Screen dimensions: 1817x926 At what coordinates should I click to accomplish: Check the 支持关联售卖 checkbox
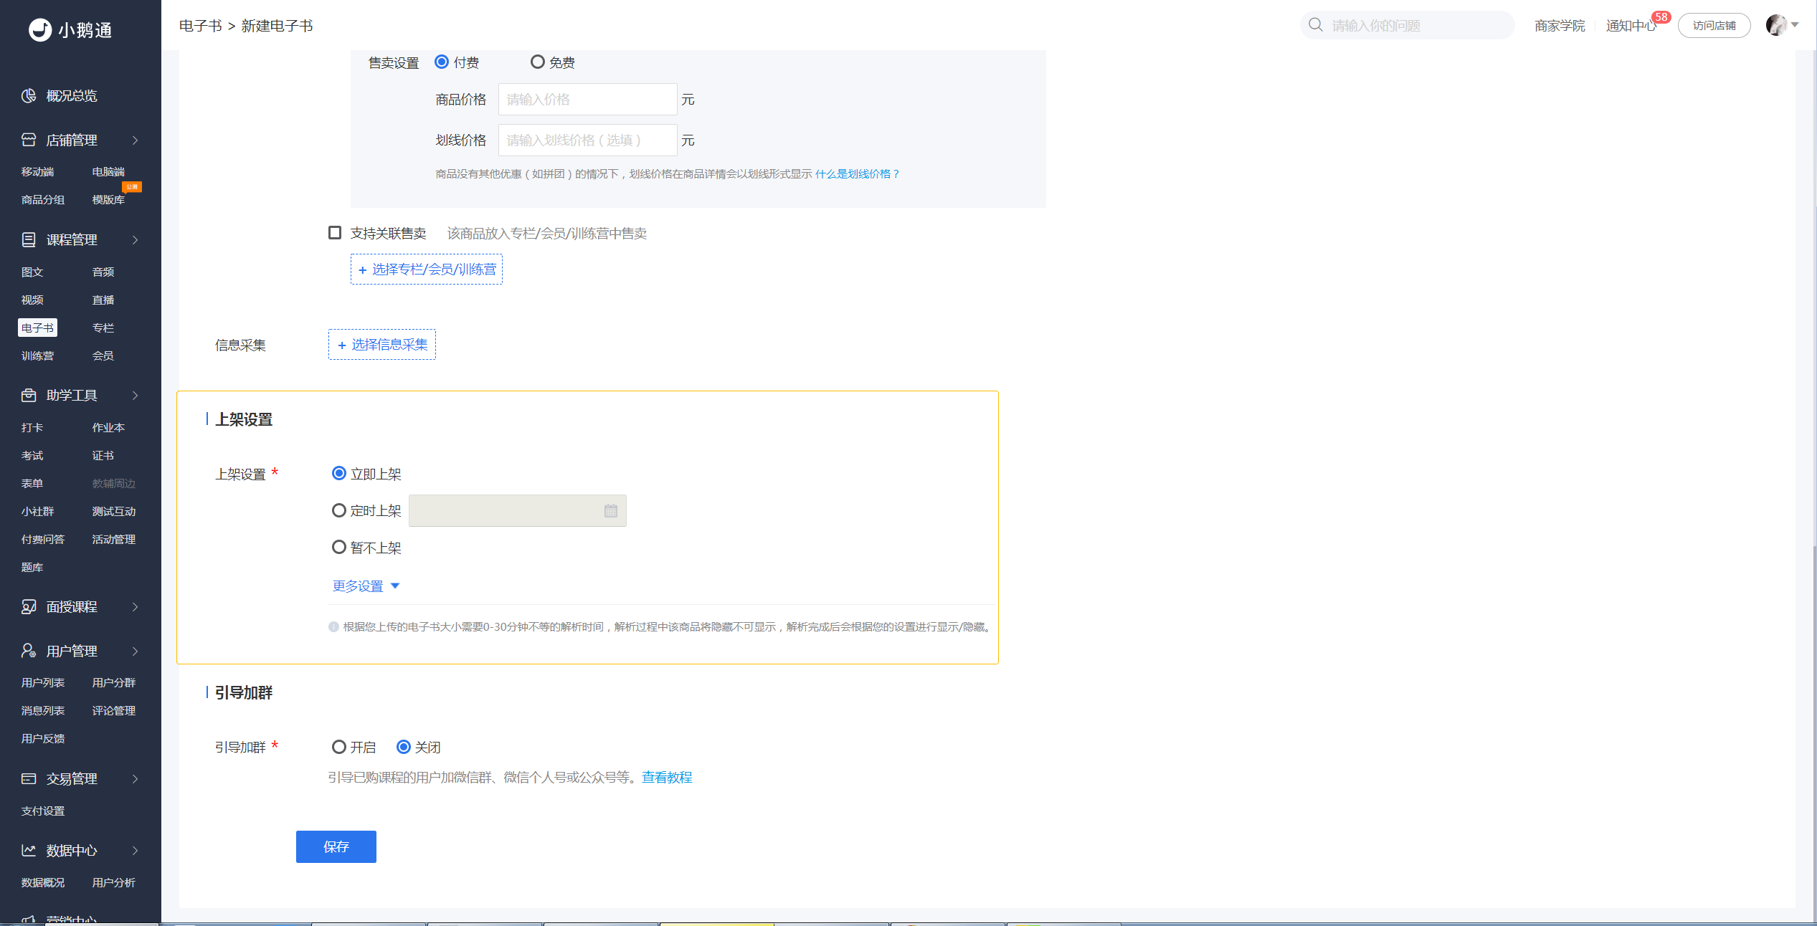[x=335, y=233]
